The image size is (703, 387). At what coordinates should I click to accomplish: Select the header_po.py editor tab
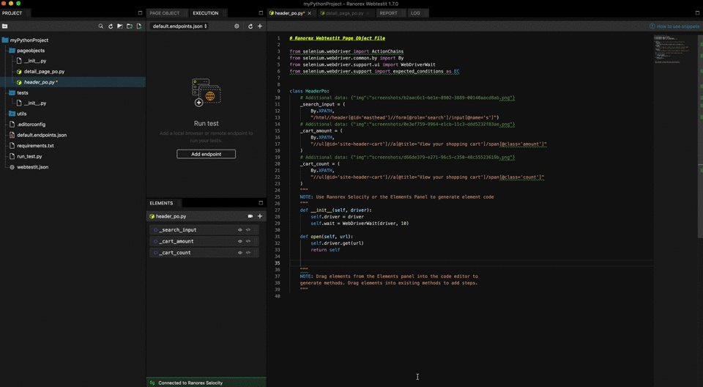pos(287,13)
